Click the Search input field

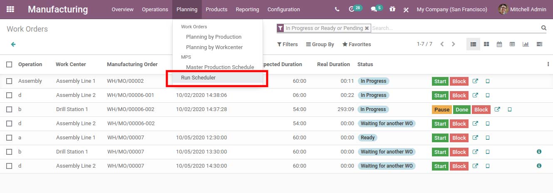[x=455, y=28]
